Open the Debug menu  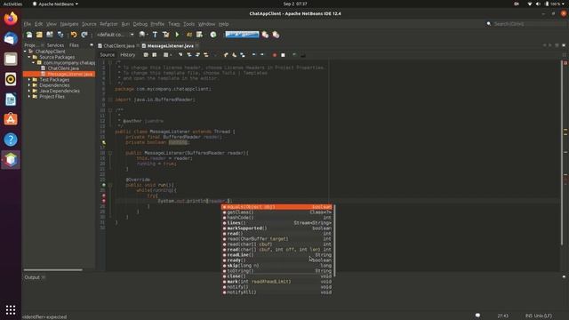point(140,24)
